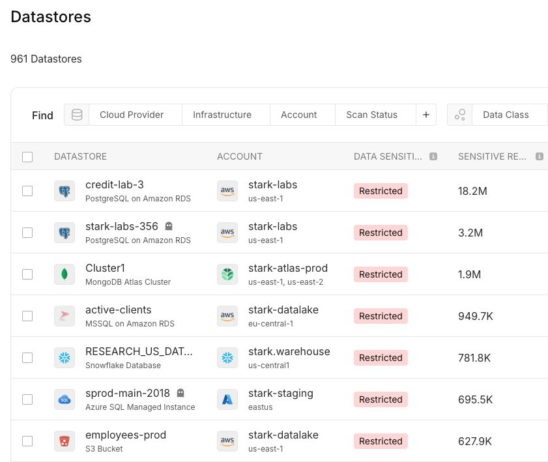548x462 pixels.
Task: Open the stark-labs-356 datastore
Action: (x=122, y=227)
